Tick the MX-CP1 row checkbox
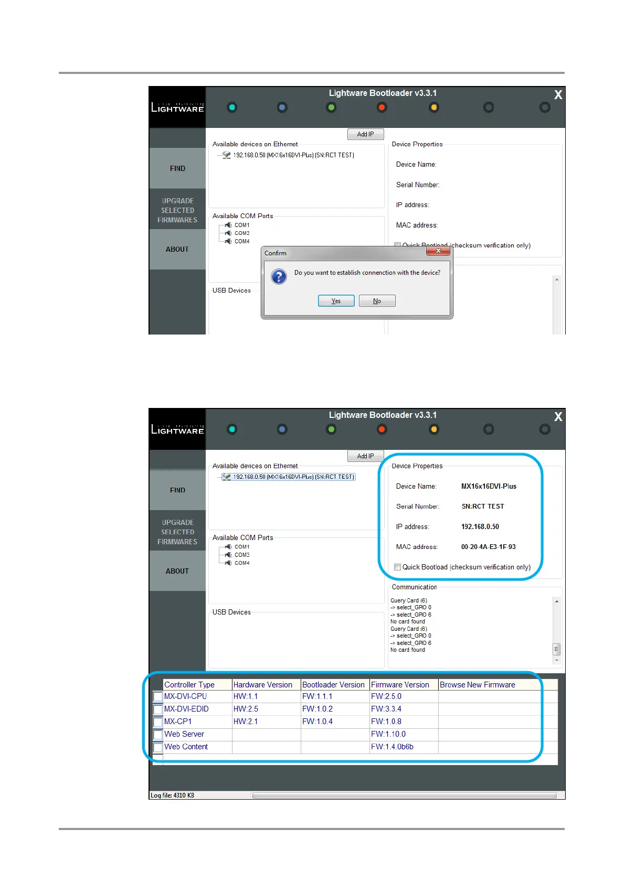 pyautogui.click(x=157, y=722)
